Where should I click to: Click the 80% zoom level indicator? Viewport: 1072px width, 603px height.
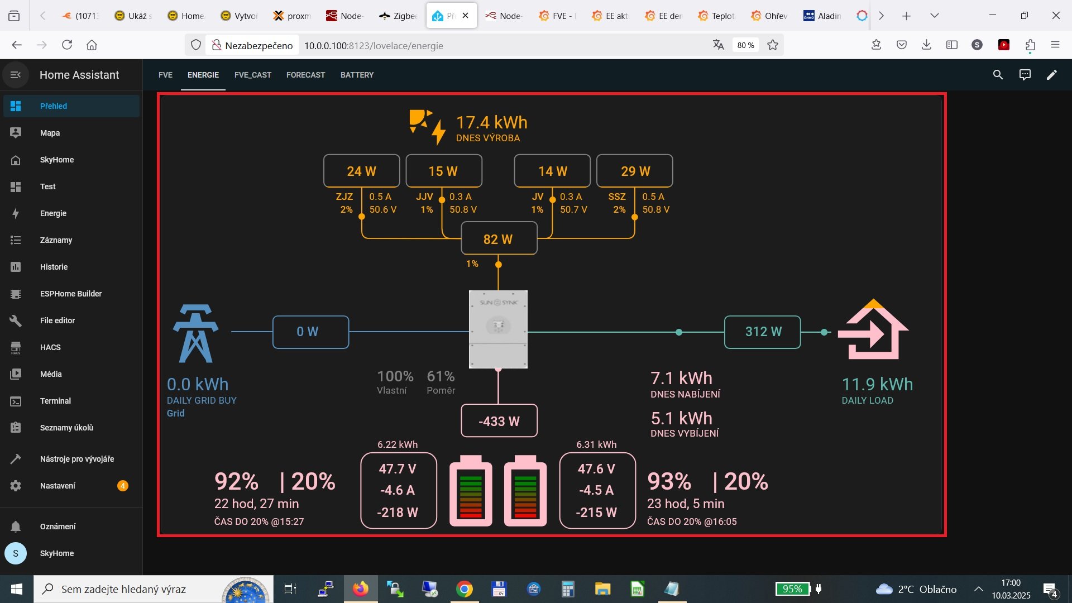pos(745,45)
